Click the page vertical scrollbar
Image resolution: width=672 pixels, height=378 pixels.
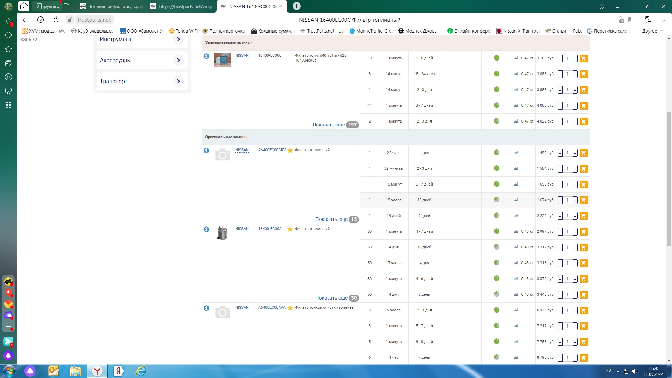(x=669, y=178)
